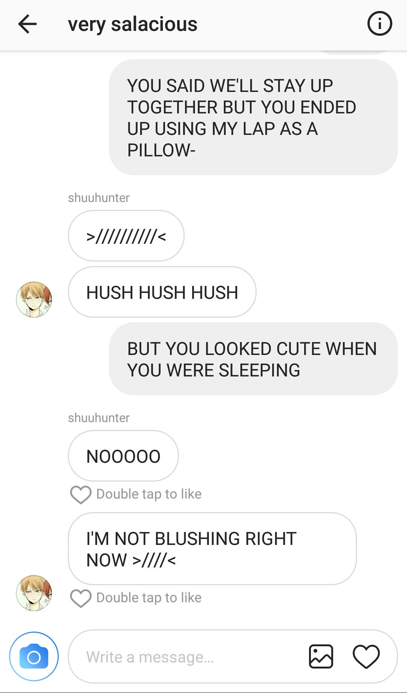Tap Double tap to like under NOOOOO
This screenshot has width=407, height=693.
[x=149, y=494]
